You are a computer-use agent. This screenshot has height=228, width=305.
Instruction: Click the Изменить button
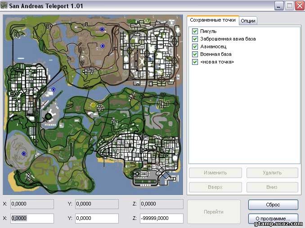tap(215, 173)
